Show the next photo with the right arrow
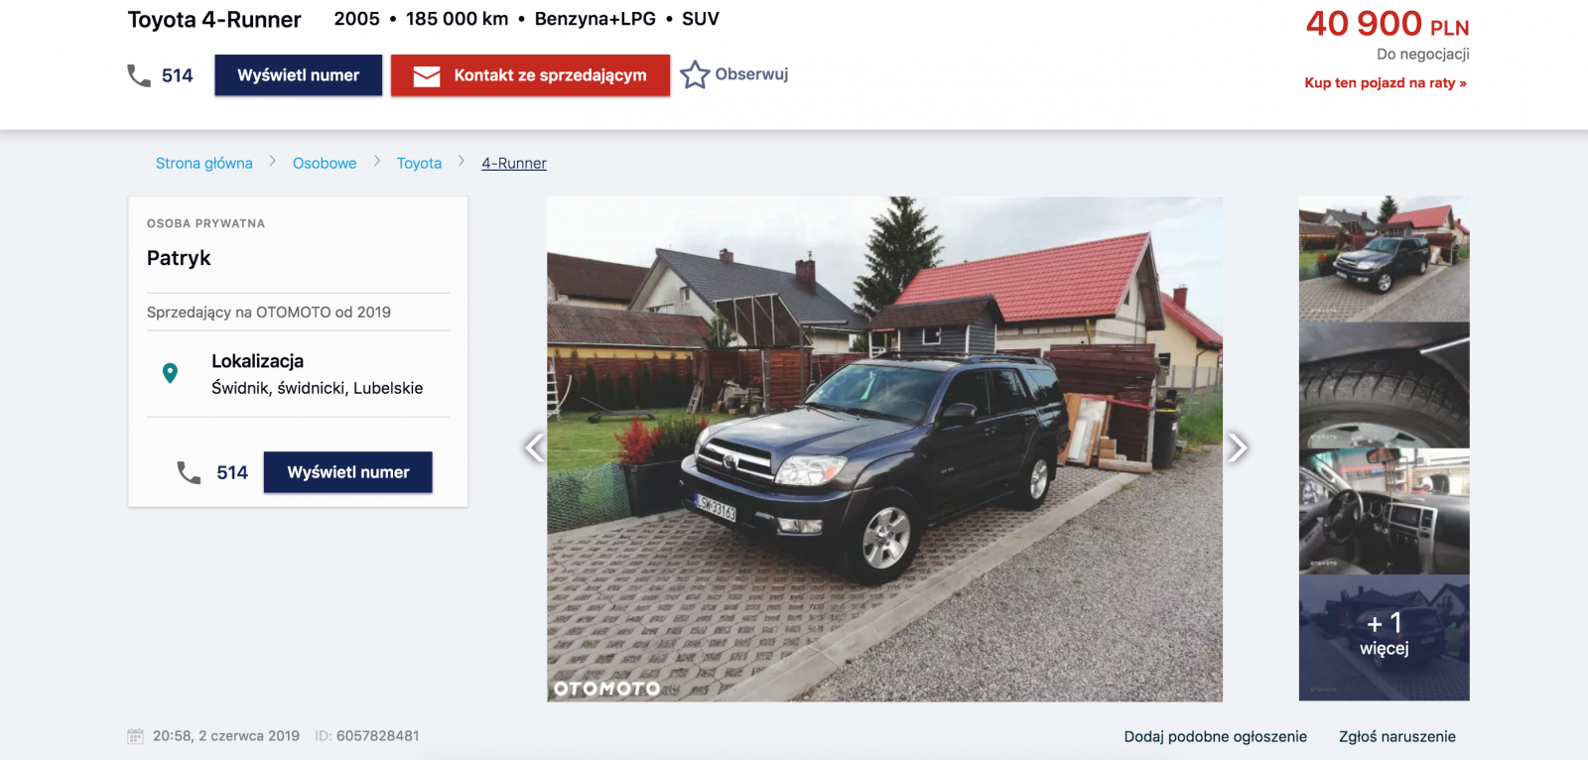This screenshot has width=1588, height=760. (1237, 447)
